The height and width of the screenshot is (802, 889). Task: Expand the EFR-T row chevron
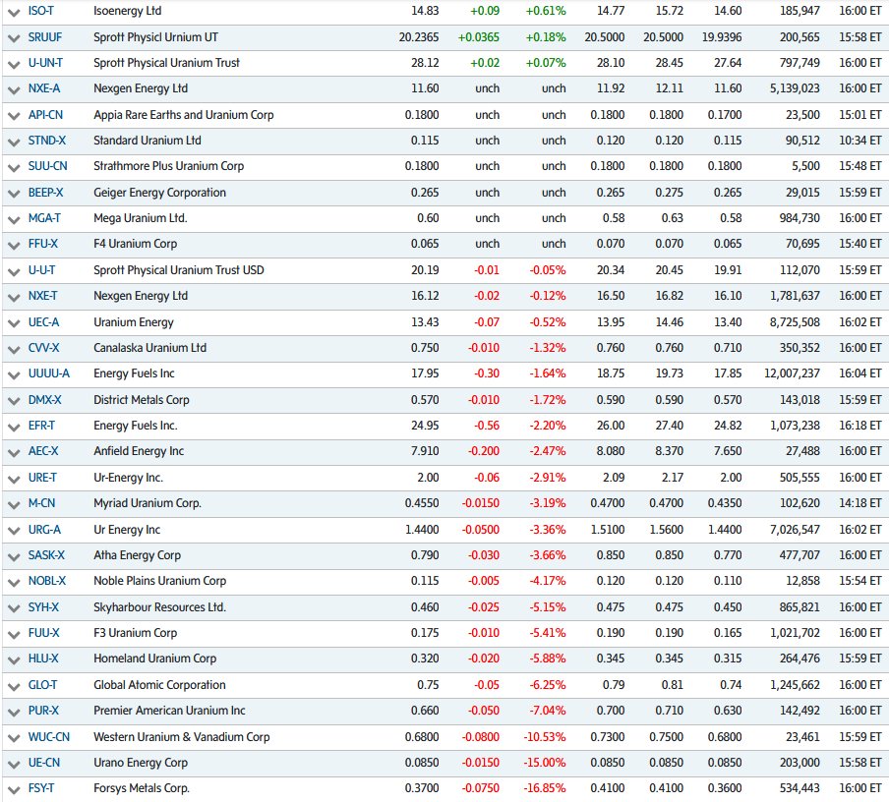tap(14, 427)
